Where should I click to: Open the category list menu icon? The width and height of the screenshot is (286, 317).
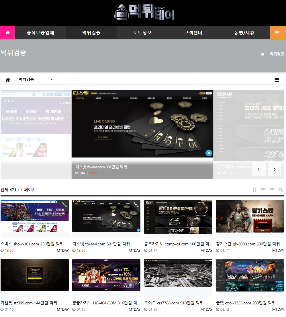pos(277,80)
